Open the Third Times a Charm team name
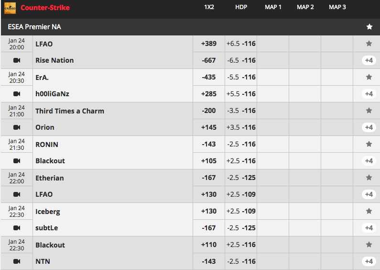This screenshot has height=270, width=380. (70, 111)
